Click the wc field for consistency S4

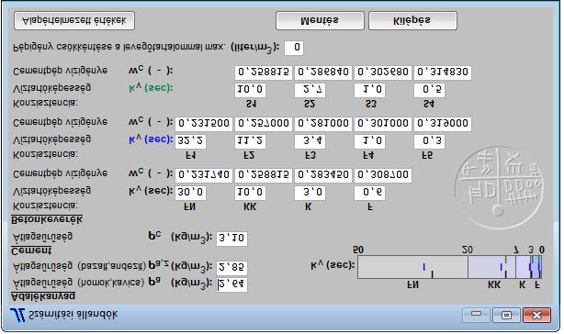tap(443, 72)
